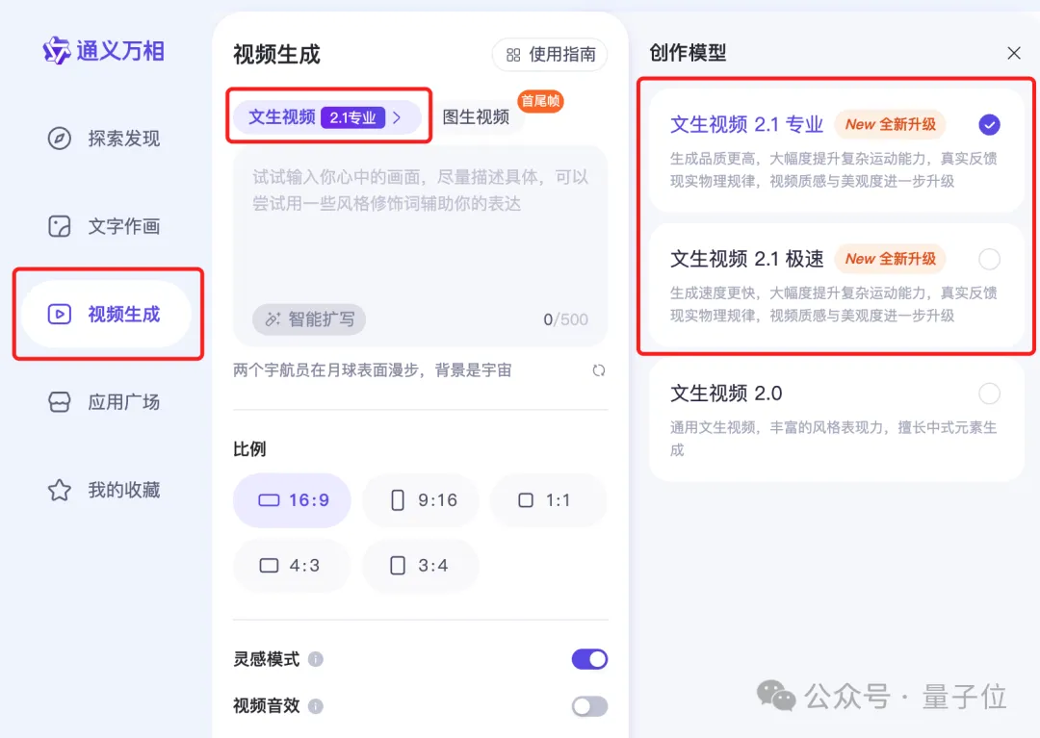This screenshot has height=738, width=1040.
Task: Go to 我的收藏 via its star icon
Action: coord(60,490)
